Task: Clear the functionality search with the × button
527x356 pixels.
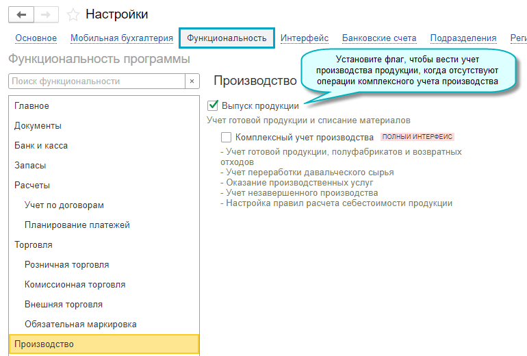Action: point(192,81)
